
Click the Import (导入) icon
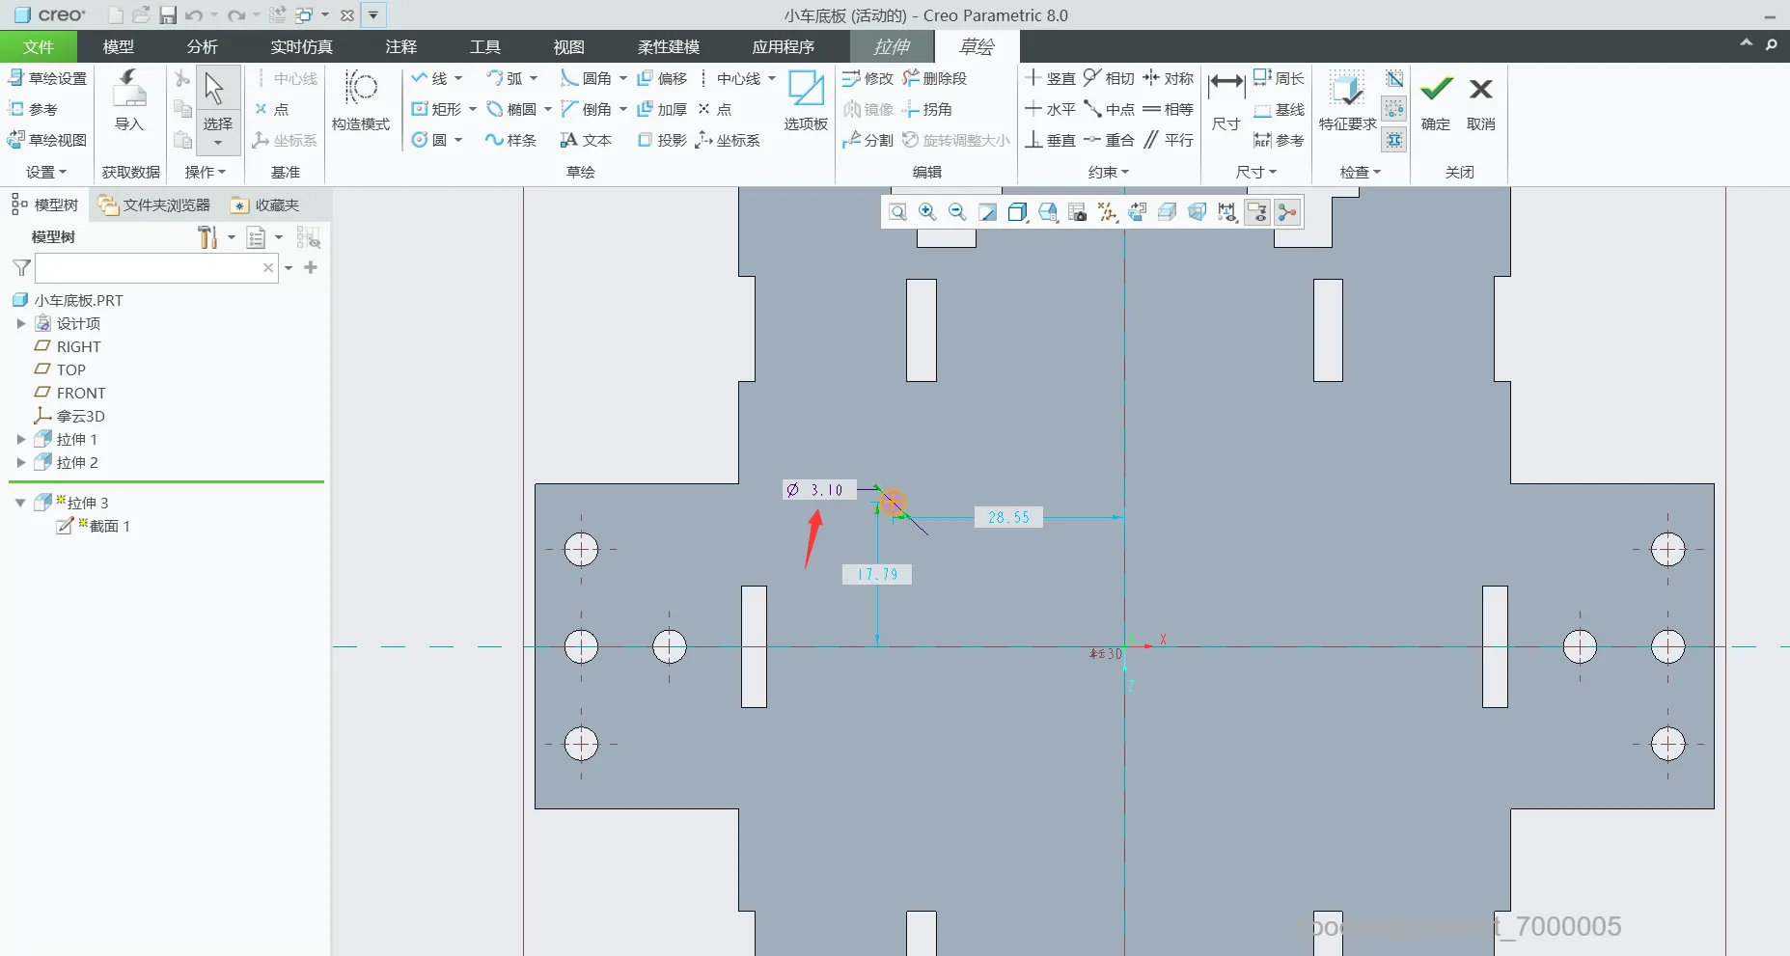pos(129,100)
